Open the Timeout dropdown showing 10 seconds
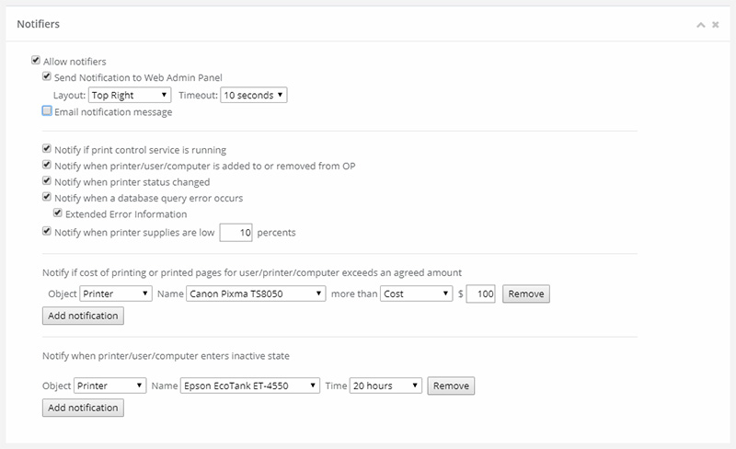This screenshot has width=736, height=449. pyautogui.click(x=254, y=94)
